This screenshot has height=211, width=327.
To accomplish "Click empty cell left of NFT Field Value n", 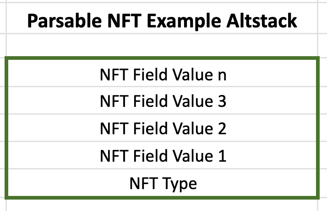I will (x=3, y=74).
